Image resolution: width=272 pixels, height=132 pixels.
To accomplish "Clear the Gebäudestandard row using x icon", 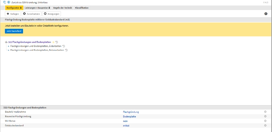I will (x=265, y=125).
